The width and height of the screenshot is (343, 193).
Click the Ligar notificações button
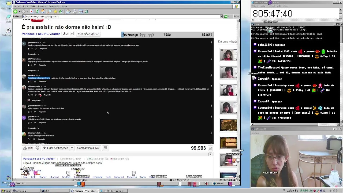[55, 148]
